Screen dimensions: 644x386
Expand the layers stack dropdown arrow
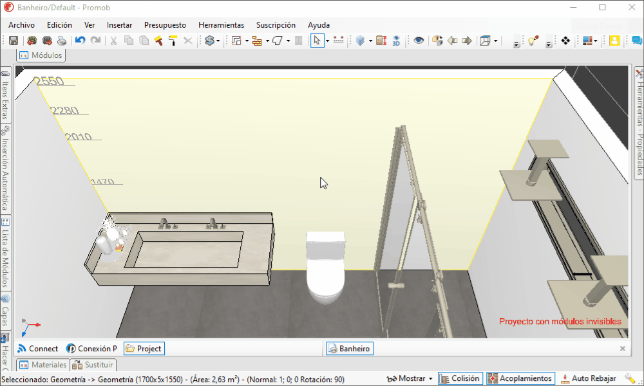(370, 41)
